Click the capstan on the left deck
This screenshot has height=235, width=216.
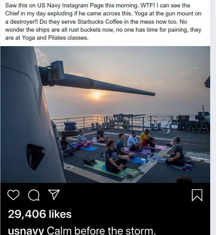click(70, 129)
